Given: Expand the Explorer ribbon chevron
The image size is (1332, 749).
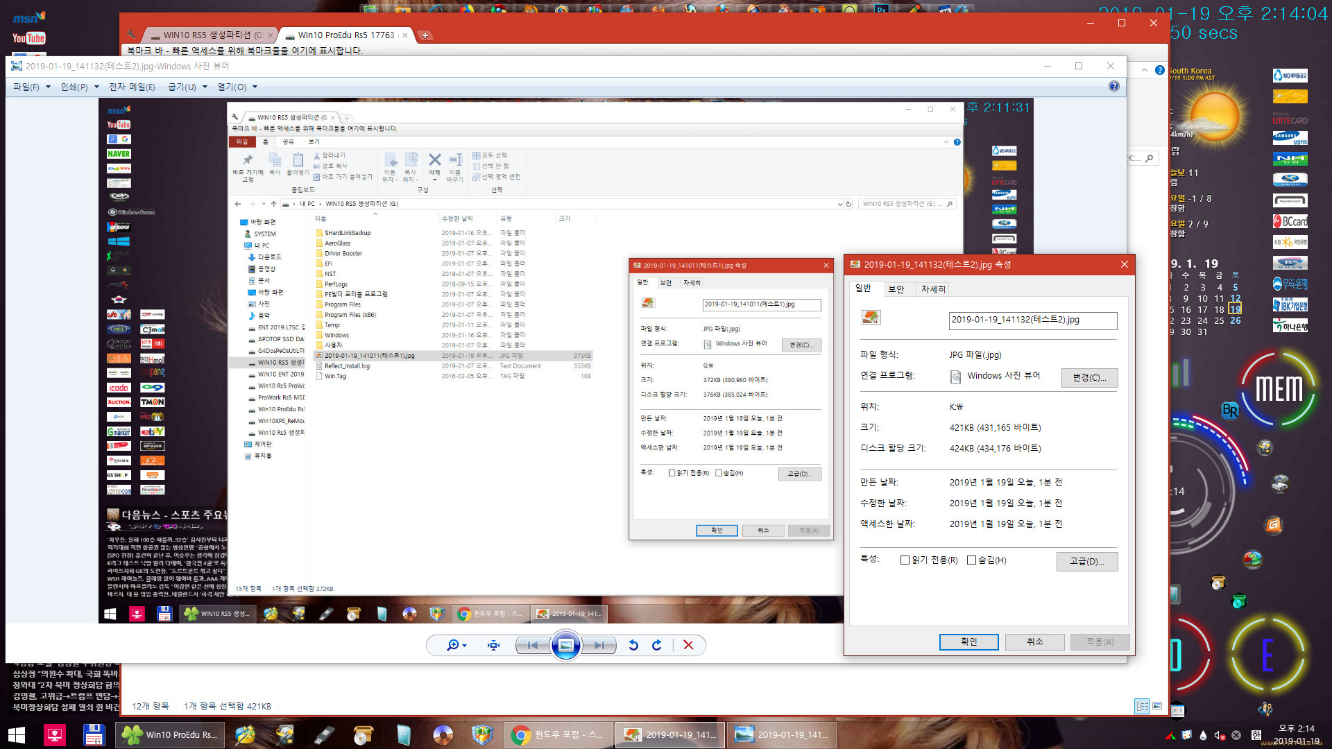Looking at the screenshot, I should [x=1144, y=70].
